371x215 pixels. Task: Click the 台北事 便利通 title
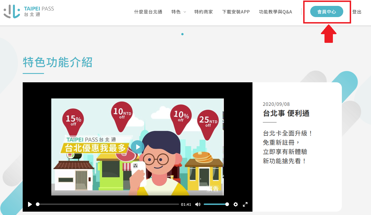286,113
